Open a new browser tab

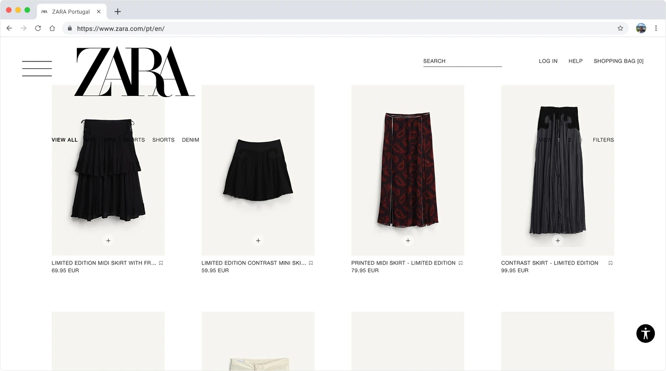(118, 12)
